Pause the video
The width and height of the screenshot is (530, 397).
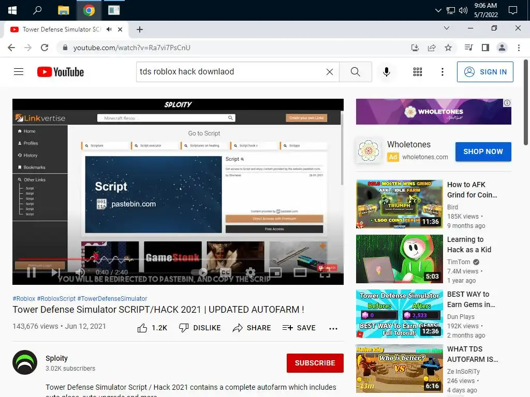32,272
